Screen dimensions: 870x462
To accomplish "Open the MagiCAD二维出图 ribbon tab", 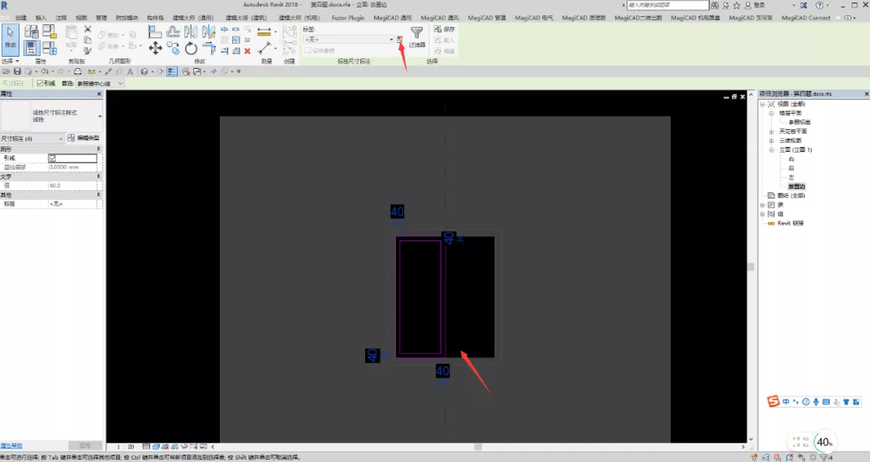I will pyautogui.click(x=638, y=18).
